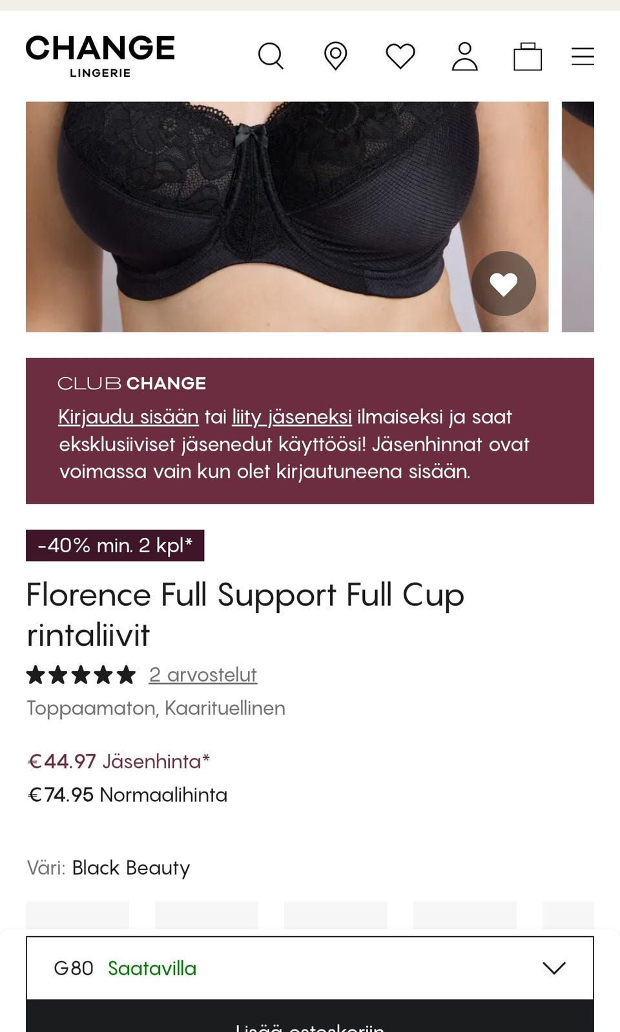Go to the CHANGE Lingerie logo homepage
This screenshot has width=620, height=1032.
pyautogui.click(x=100, y=56)
